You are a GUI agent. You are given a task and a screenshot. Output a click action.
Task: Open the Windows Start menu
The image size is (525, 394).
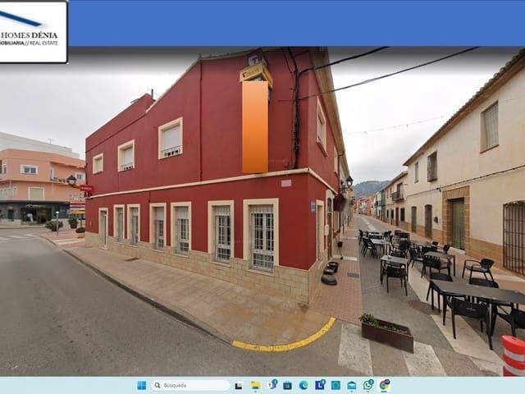coord(141,385)
